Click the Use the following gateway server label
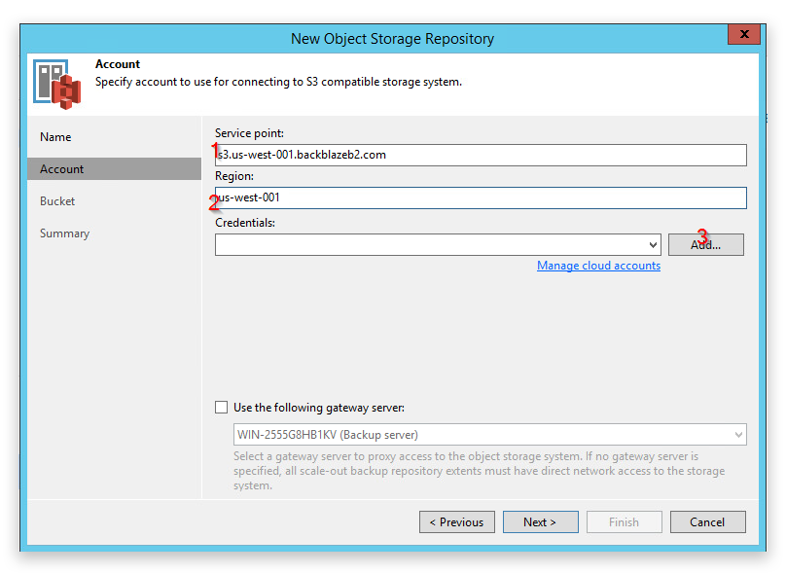This screenshot has height=574, width=786. pos(319,408)
